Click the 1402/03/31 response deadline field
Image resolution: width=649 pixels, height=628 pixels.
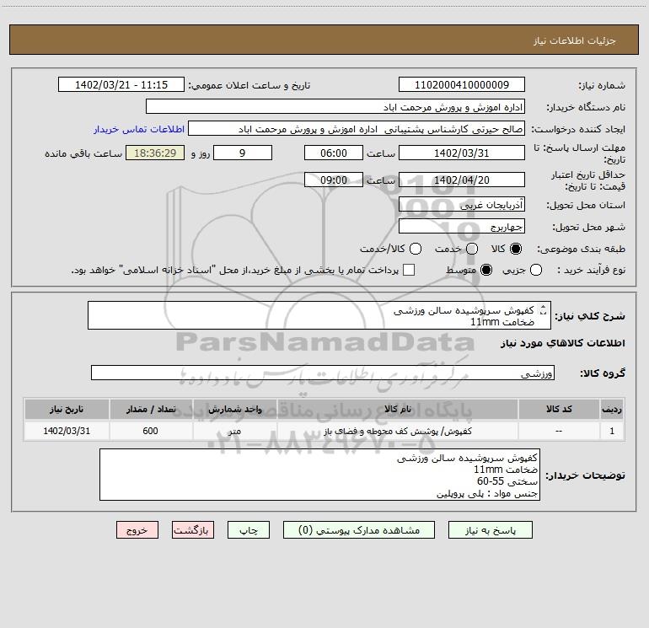462,153
